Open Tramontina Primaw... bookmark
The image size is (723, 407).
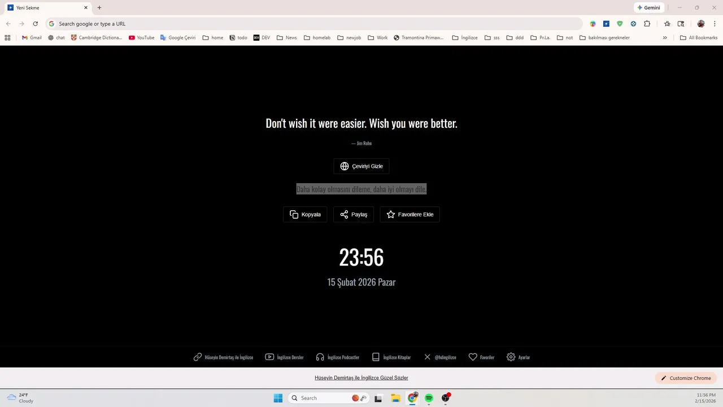pos(419,38)
